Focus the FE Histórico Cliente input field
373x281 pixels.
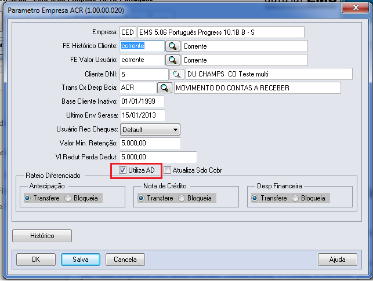point(142,46)
